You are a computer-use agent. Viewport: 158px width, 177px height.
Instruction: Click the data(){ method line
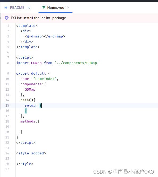tap(28, 100)
